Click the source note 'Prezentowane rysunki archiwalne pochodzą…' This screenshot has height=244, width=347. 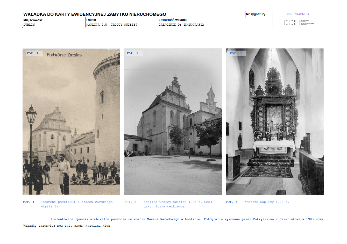coord(187,219)
